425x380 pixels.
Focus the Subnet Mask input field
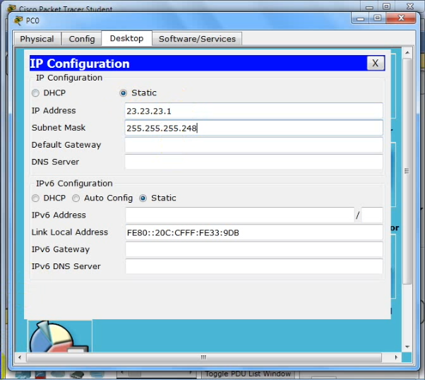click(x=253, y=128)
